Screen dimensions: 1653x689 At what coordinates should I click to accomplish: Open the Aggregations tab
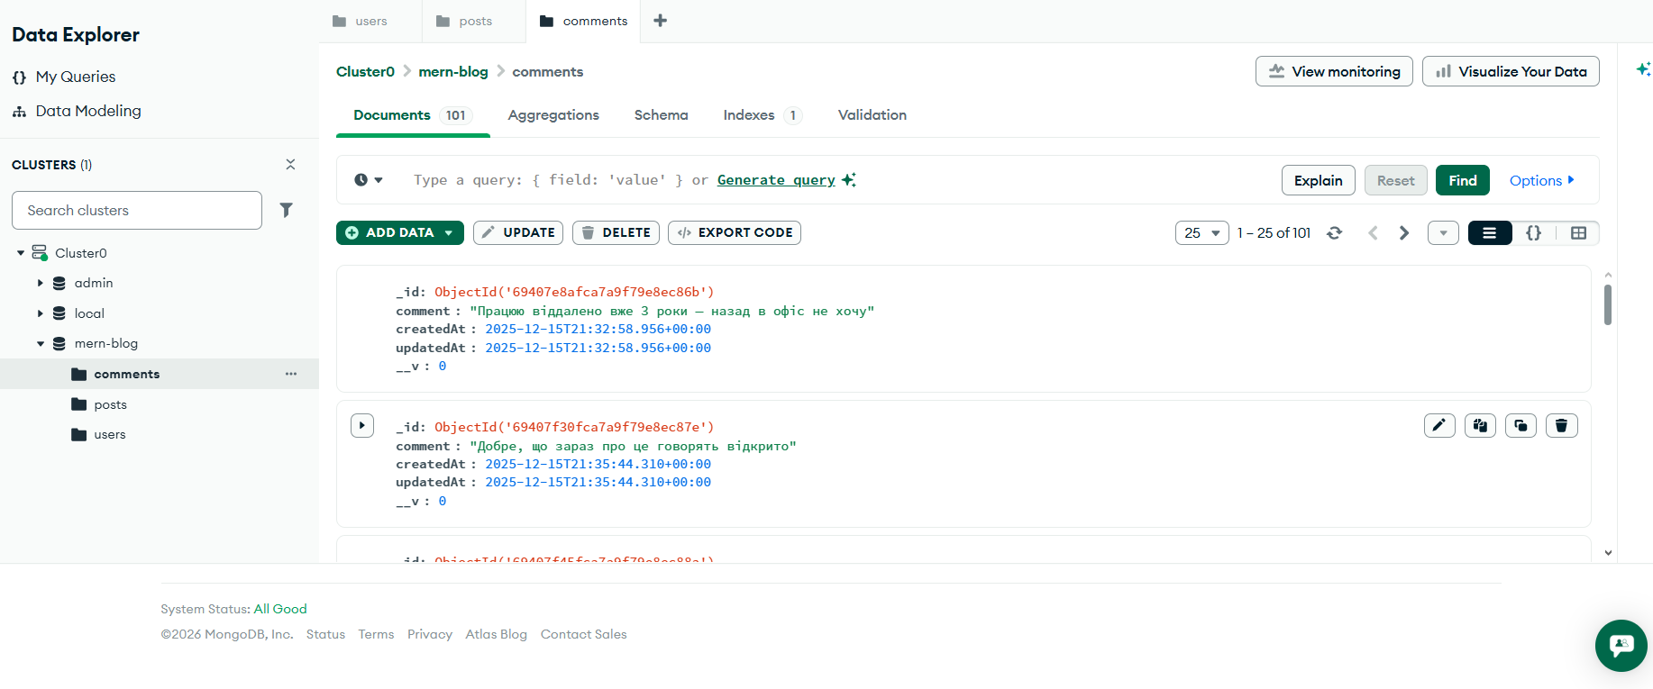[x=553, y=115]
